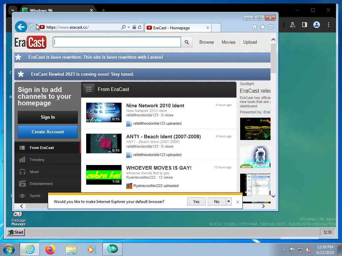Click the security lock icon in address bar
The image size is (342, 256).
134,27
